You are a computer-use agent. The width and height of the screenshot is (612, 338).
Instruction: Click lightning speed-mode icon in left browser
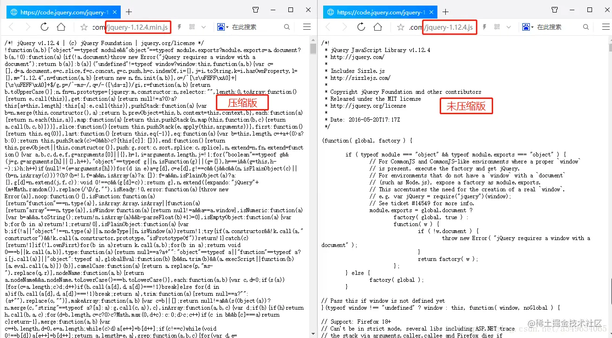[179, 27]
